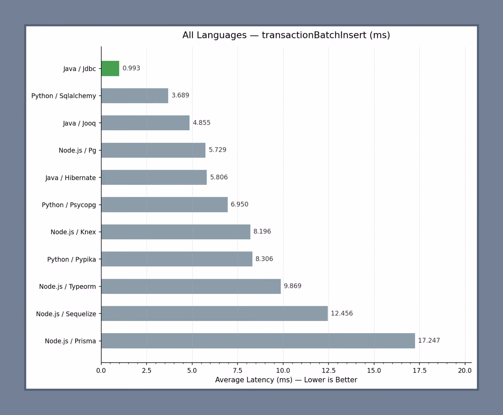Click the 'Node.js / Sequelize' axis label
Screen dimensions: 503x415
pyautogui.click(x=66, y=314)
